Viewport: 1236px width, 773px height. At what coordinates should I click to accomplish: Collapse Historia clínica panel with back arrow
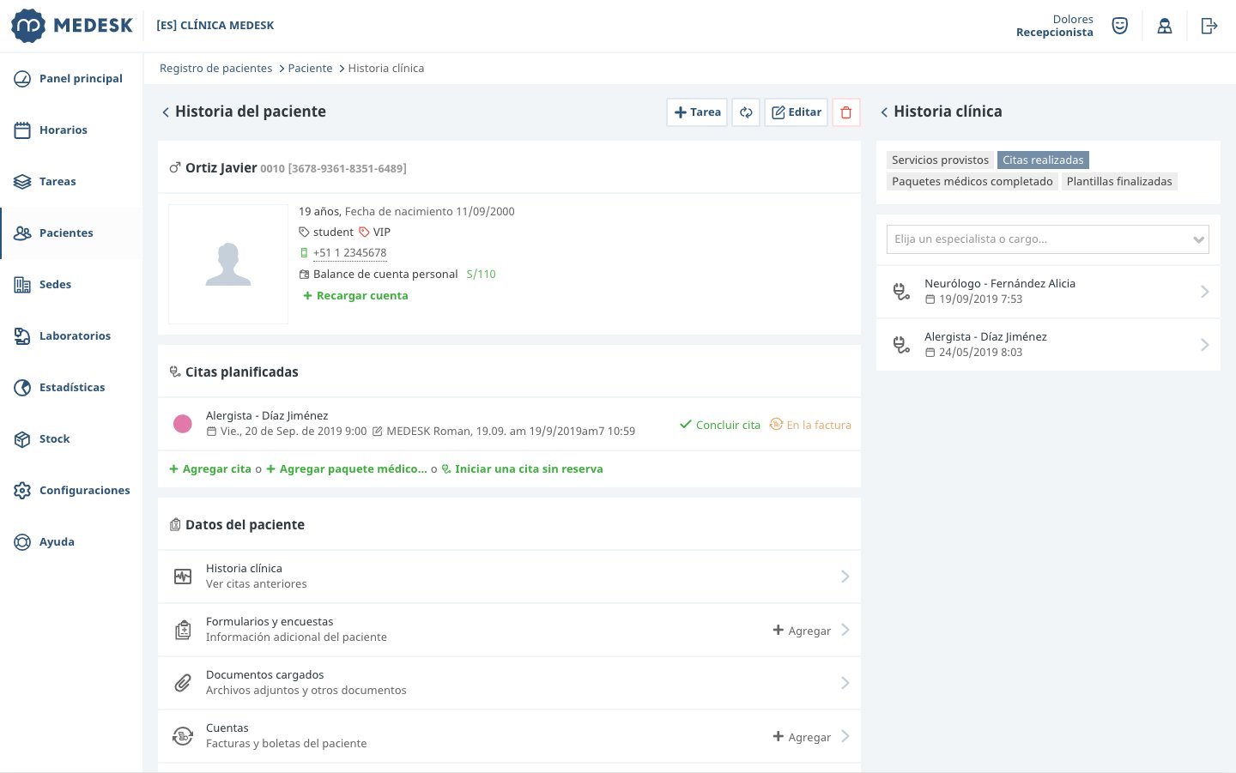pyautogui.click(x=884, y=112)
